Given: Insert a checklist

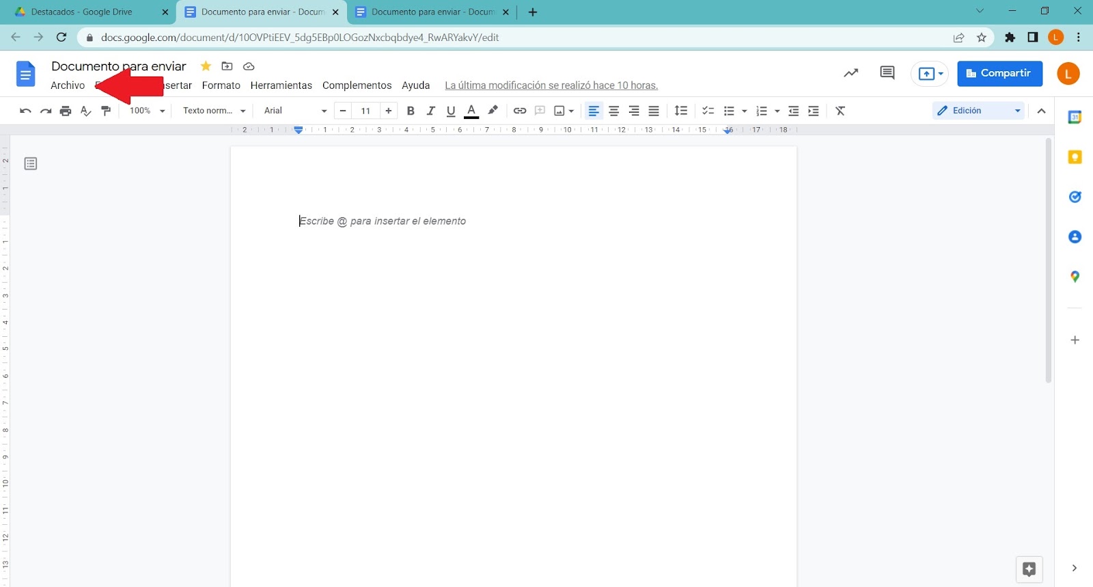Looking at the screenshot, I should point(708,111).
